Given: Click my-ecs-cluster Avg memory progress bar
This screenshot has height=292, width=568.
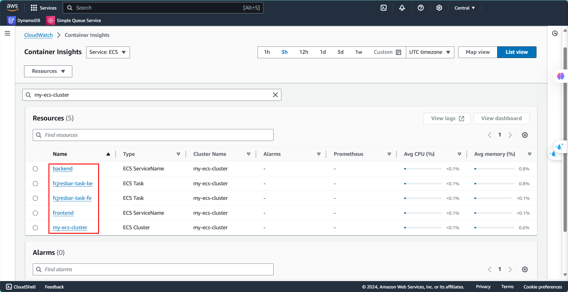Looking at the screenshot, I should point(494,228).
